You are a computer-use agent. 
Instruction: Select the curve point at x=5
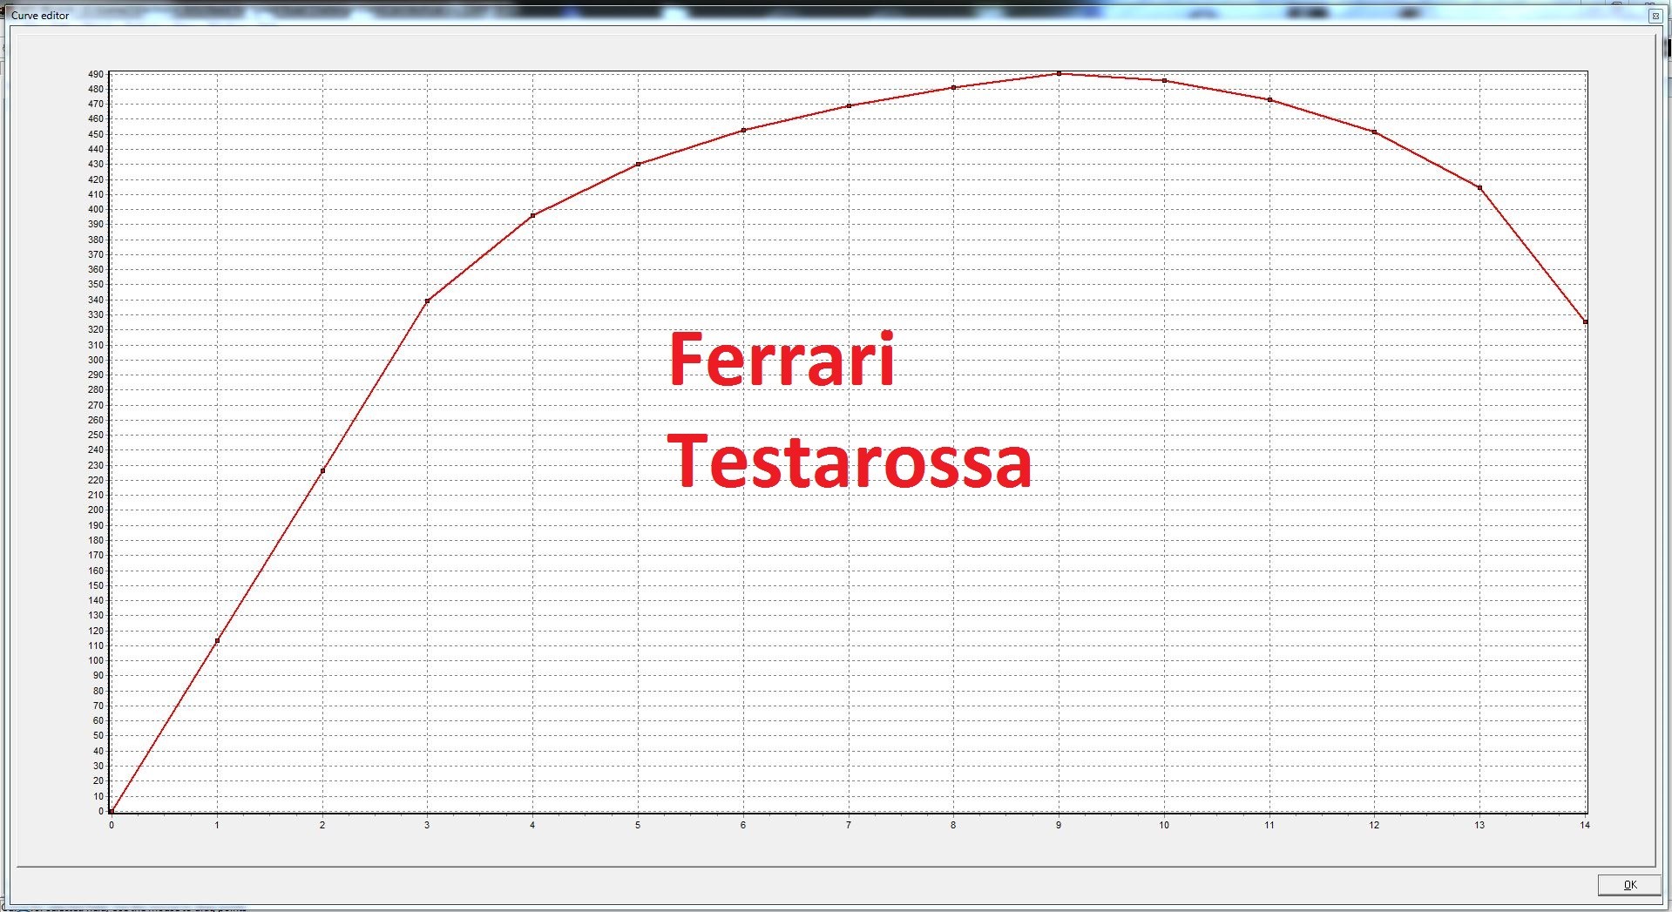[x=638, y=164]
